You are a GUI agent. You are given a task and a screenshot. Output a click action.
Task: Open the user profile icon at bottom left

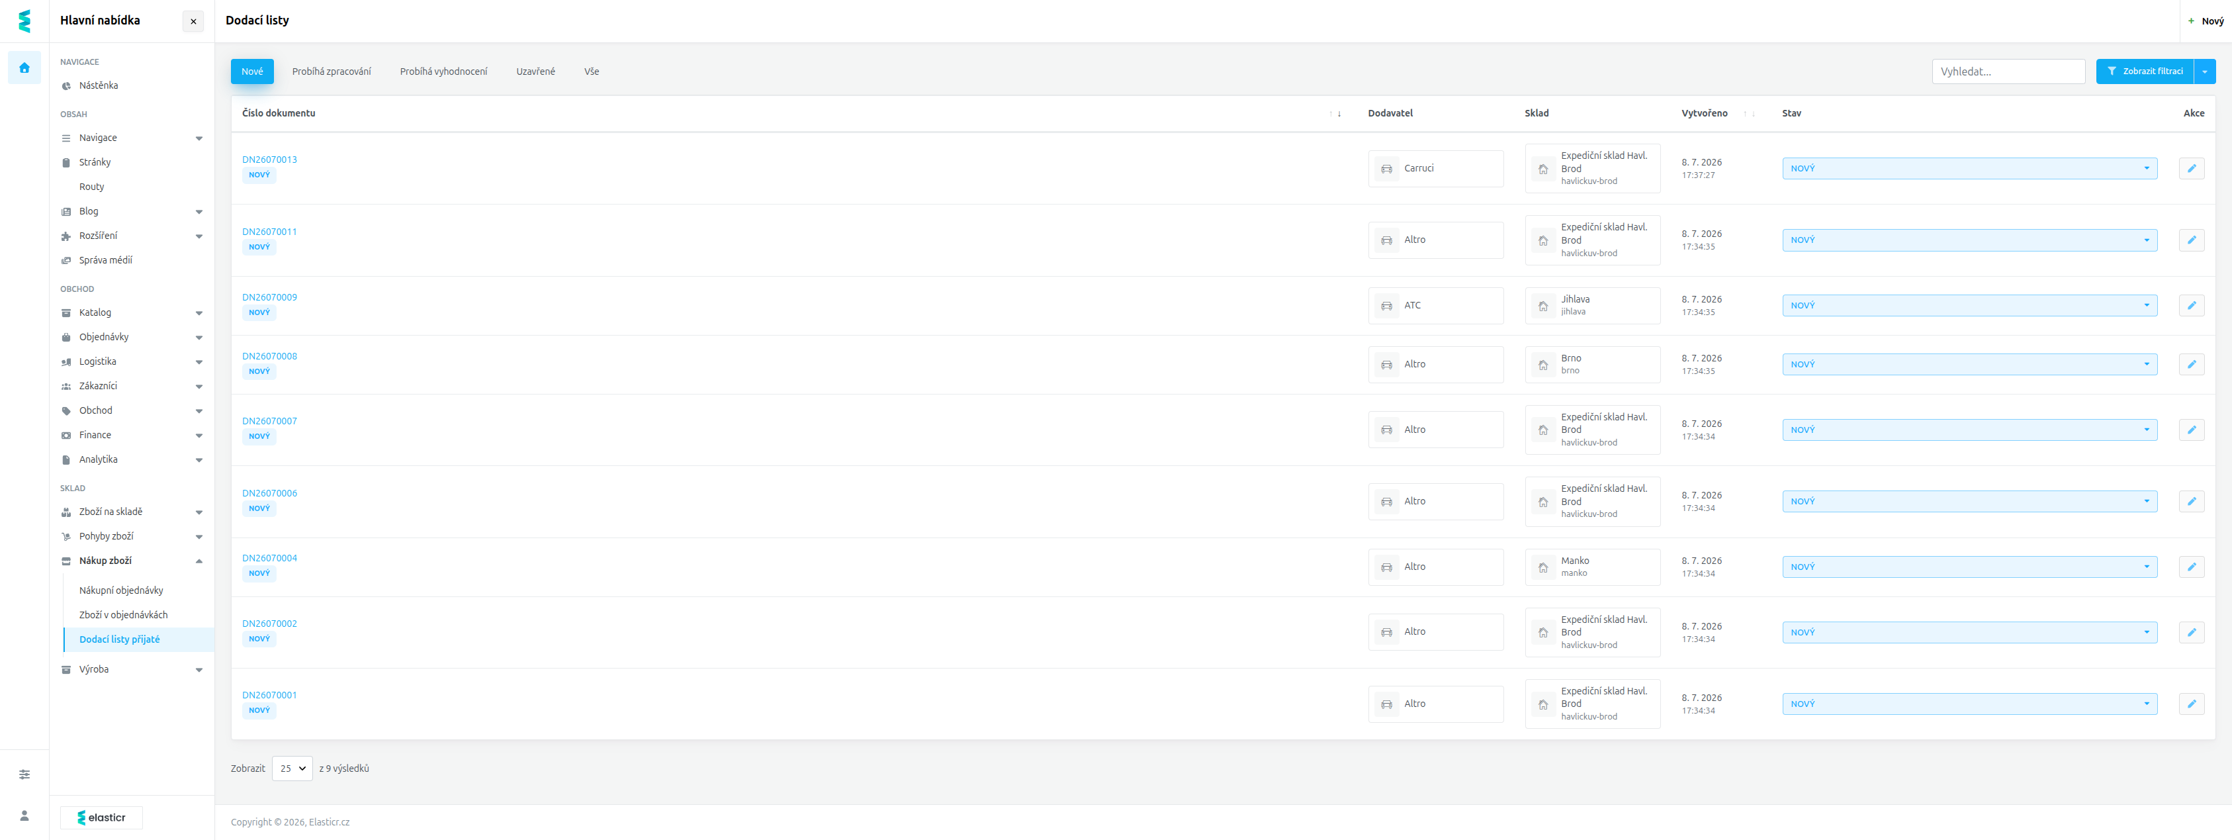point(24,816)
